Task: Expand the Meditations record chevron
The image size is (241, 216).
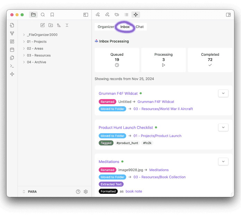Action: pyautogui.click(x=223, y=161)
